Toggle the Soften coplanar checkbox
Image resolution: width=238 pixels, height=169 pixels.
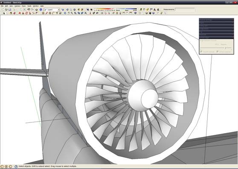point(218,52)
